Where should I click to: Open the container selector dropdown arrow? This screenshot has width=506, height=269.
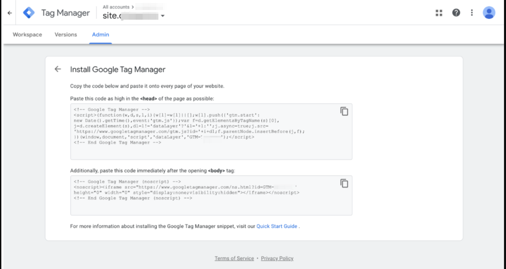click(x=163, y=16)
